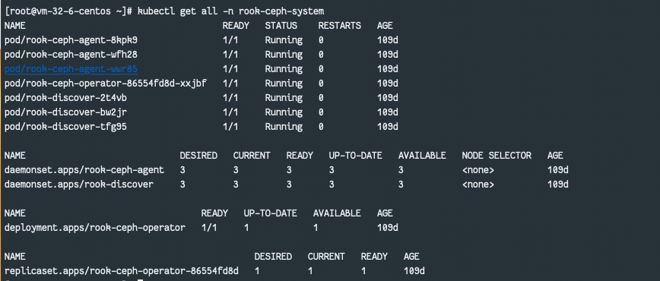Click pod/rook-discover-tfg95 name

[65, 127]
